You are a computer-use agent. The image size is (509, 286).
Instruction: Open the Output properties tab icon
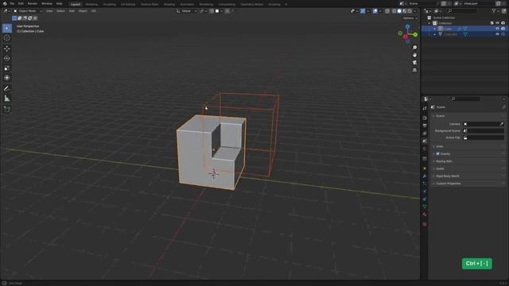(425, 126)
